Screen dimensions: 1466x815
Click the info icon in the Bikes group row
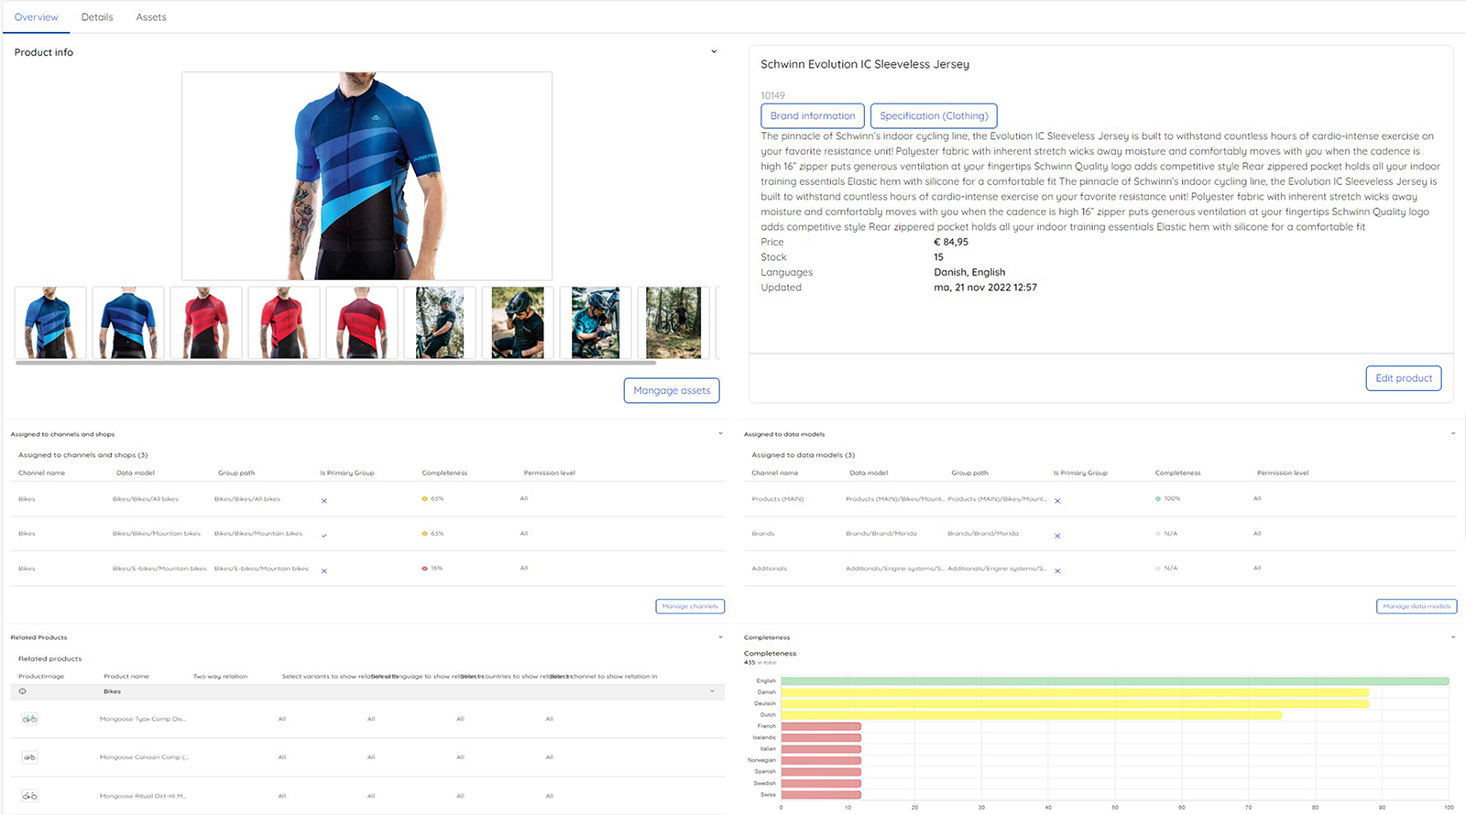(x=23, y=691)
